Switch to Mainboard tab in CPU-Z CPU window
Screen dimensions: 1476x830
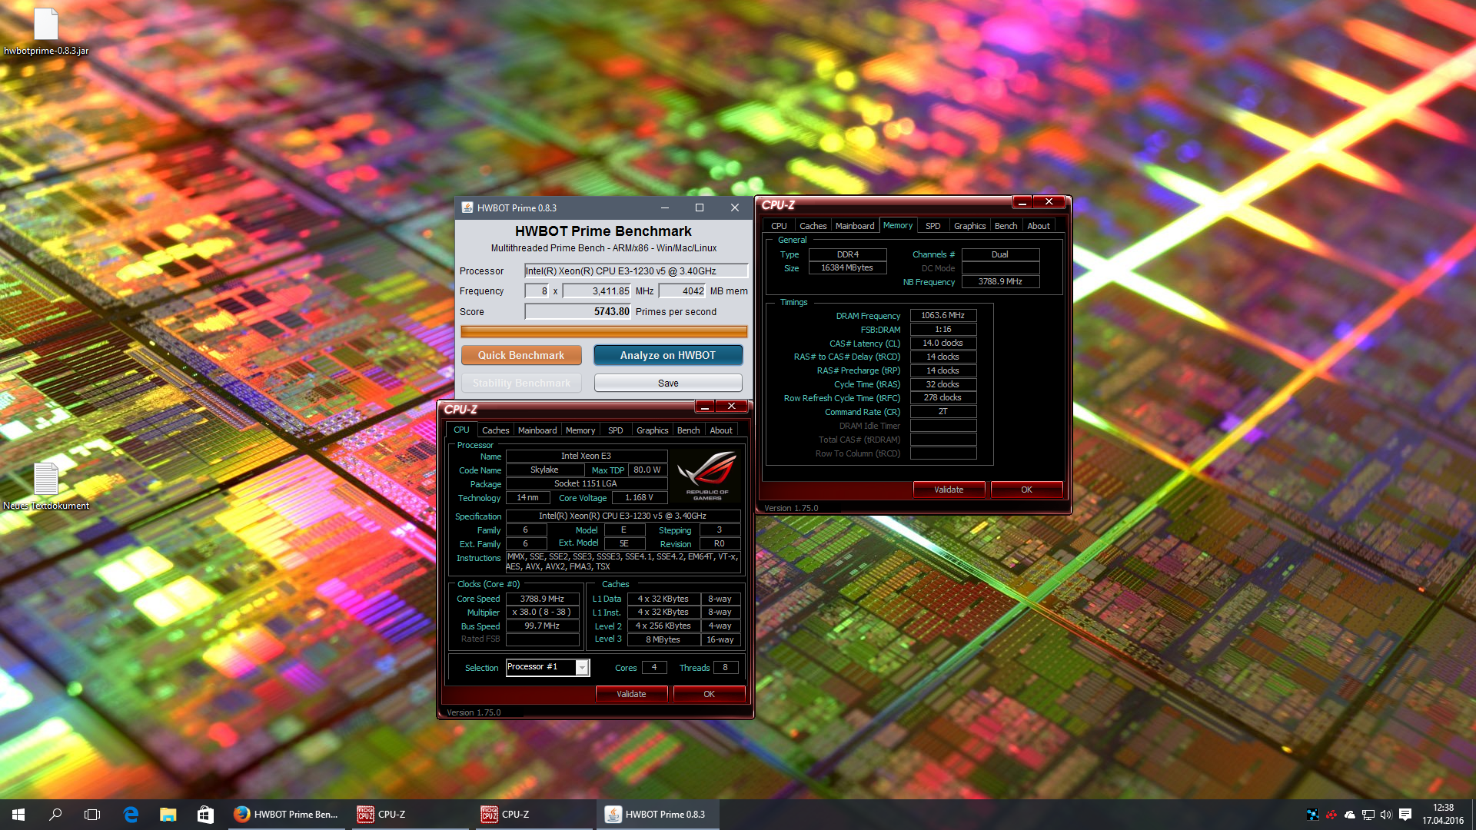click(x=537, y=430)
